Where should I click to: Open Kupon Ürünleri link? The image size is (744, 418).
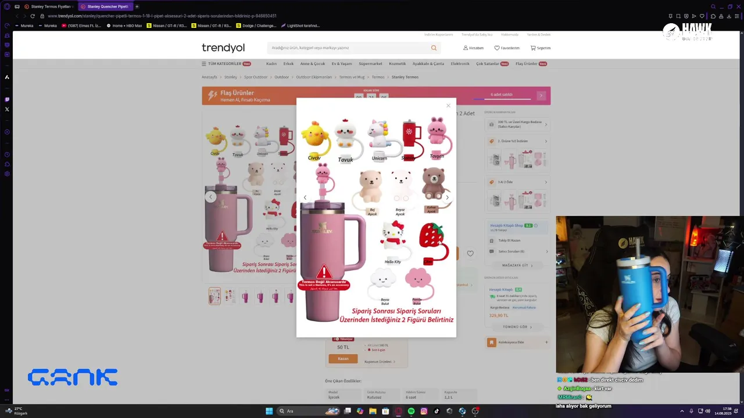pyautogui.click(x=380, y=362)
